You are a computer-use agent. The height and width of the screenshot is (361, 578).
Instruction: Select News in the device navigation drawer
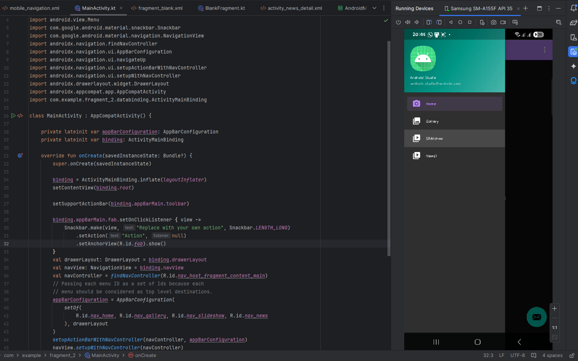tap(455, 156)
